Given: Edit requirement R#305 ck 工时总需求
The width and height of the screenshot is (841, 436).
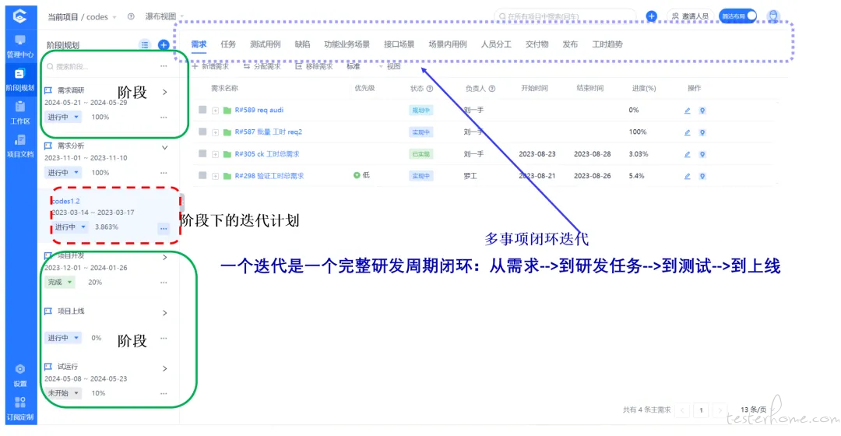Looking at the screenshot, I should tap(687, 154).
